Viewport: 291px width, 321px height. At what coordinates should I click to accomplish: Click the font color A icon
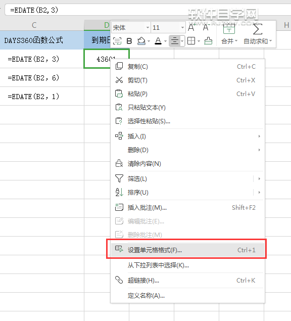(158, 41)
